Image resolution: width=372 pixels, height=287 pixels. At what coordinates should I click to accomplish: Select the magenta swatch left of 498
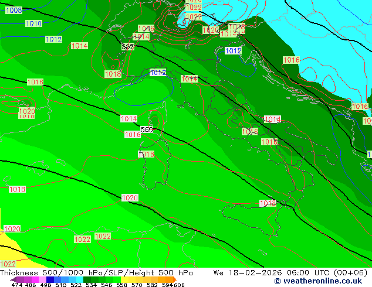35,279
